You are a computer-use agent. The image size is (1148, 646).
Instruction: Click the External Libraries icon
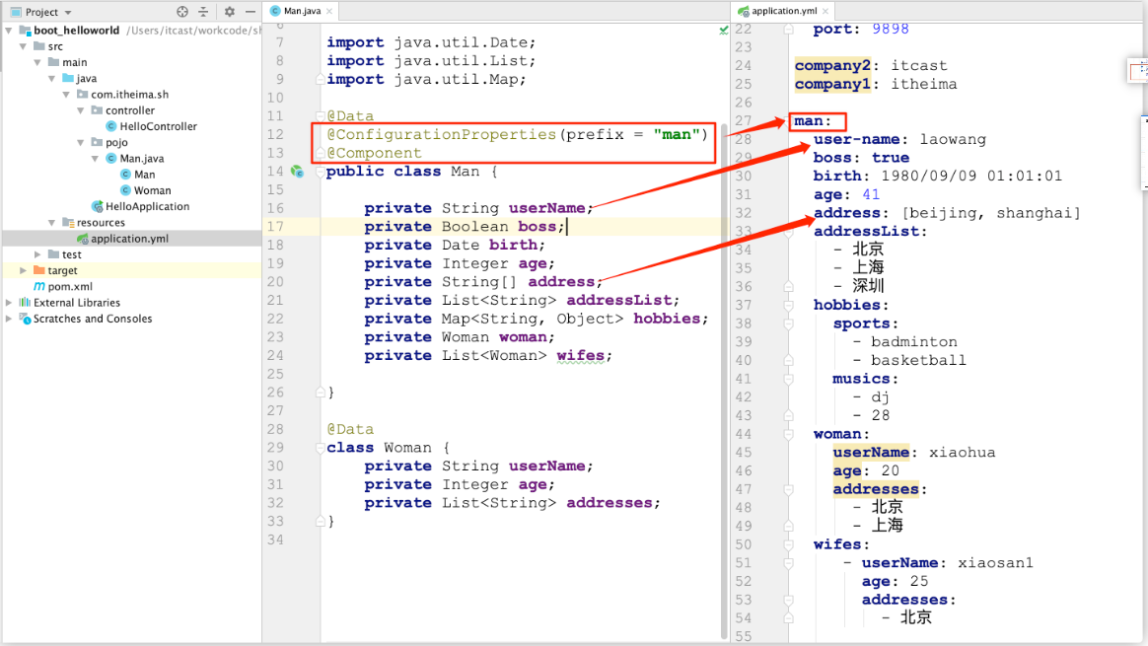tap(25, 303)
